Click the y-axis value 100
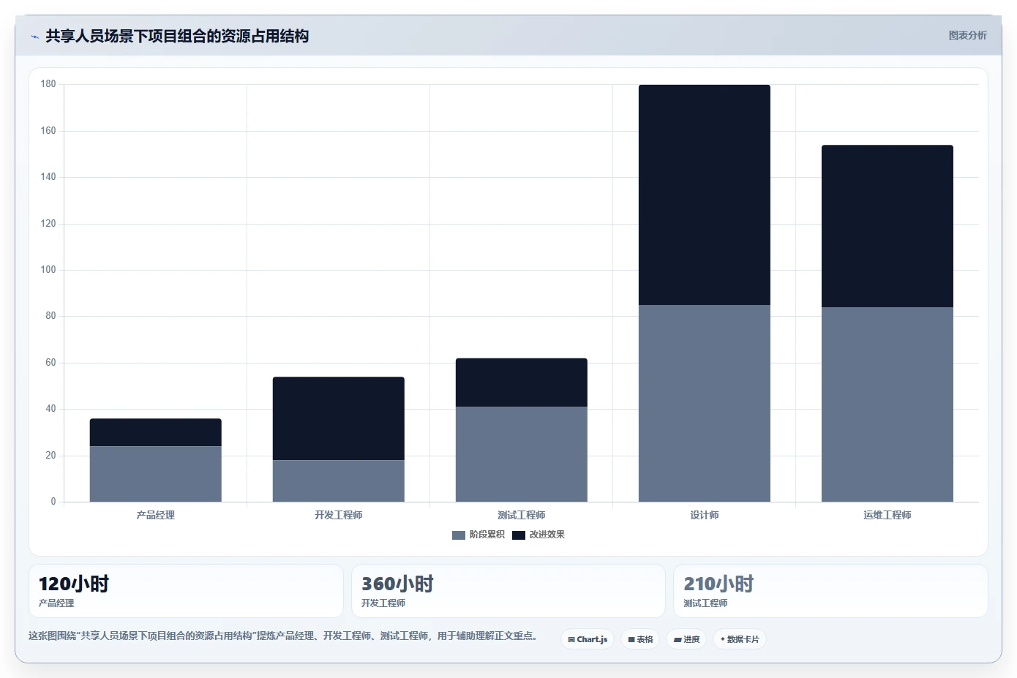Image resolution: width=1017 pixels, height=678 pixels. tap(48, 270)
